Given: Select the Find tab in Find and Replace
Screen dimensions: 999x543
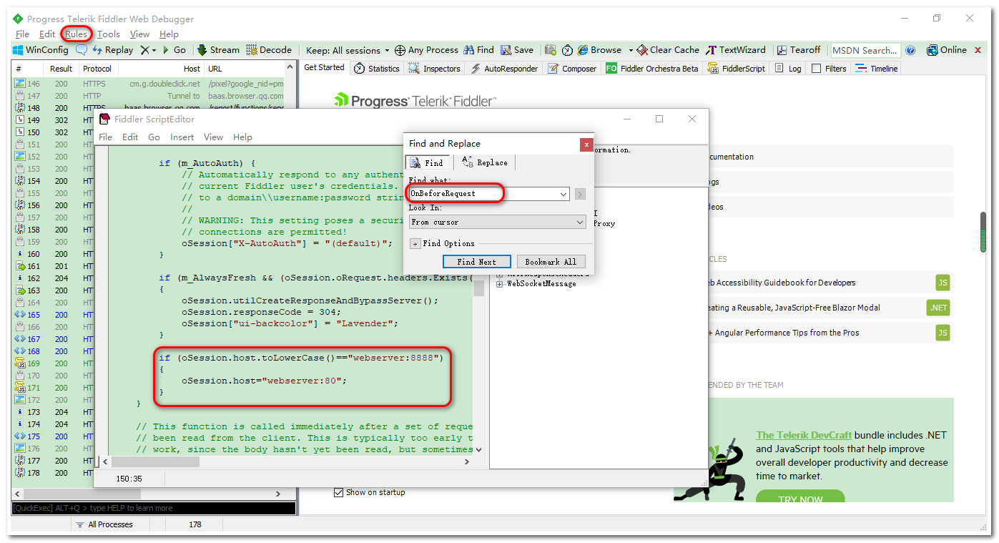Looking at the screenshot, I should click(x=427, y=162).
